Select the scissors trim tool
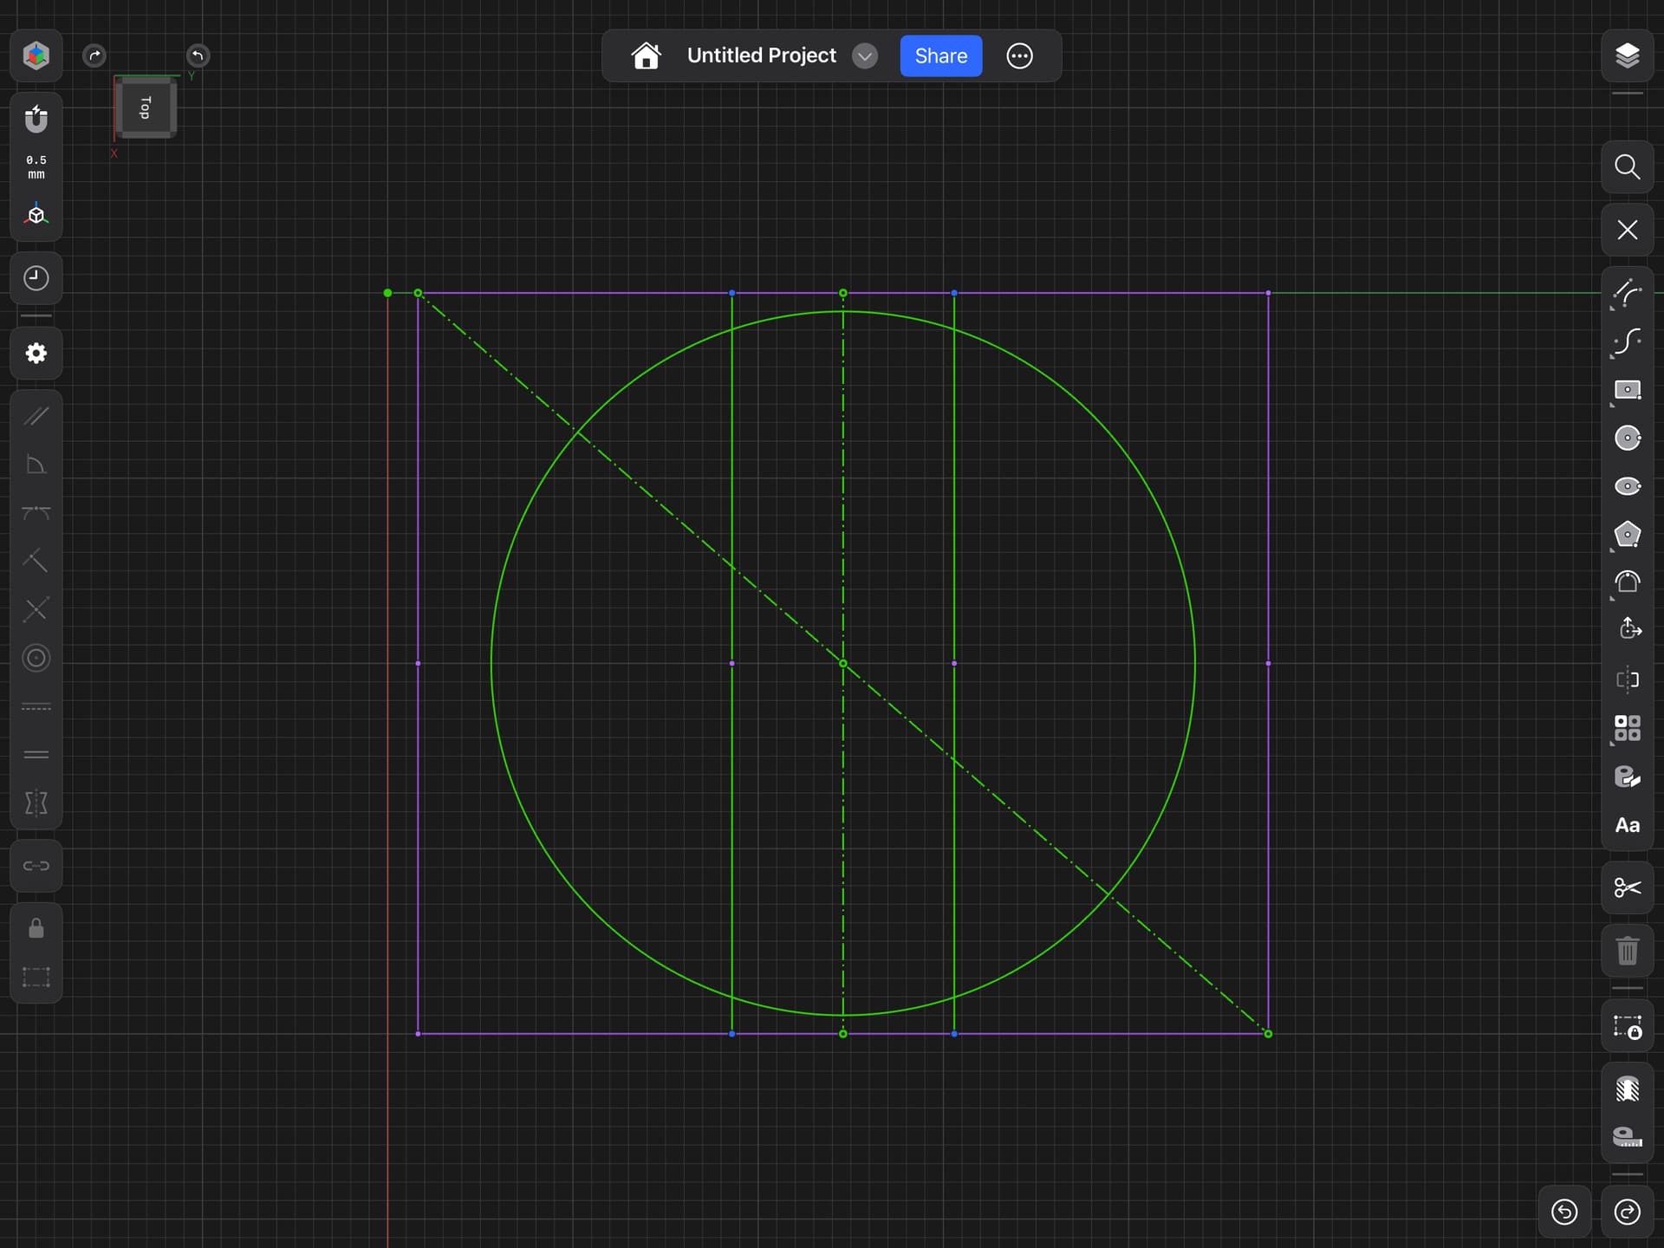 point(1627,887)
